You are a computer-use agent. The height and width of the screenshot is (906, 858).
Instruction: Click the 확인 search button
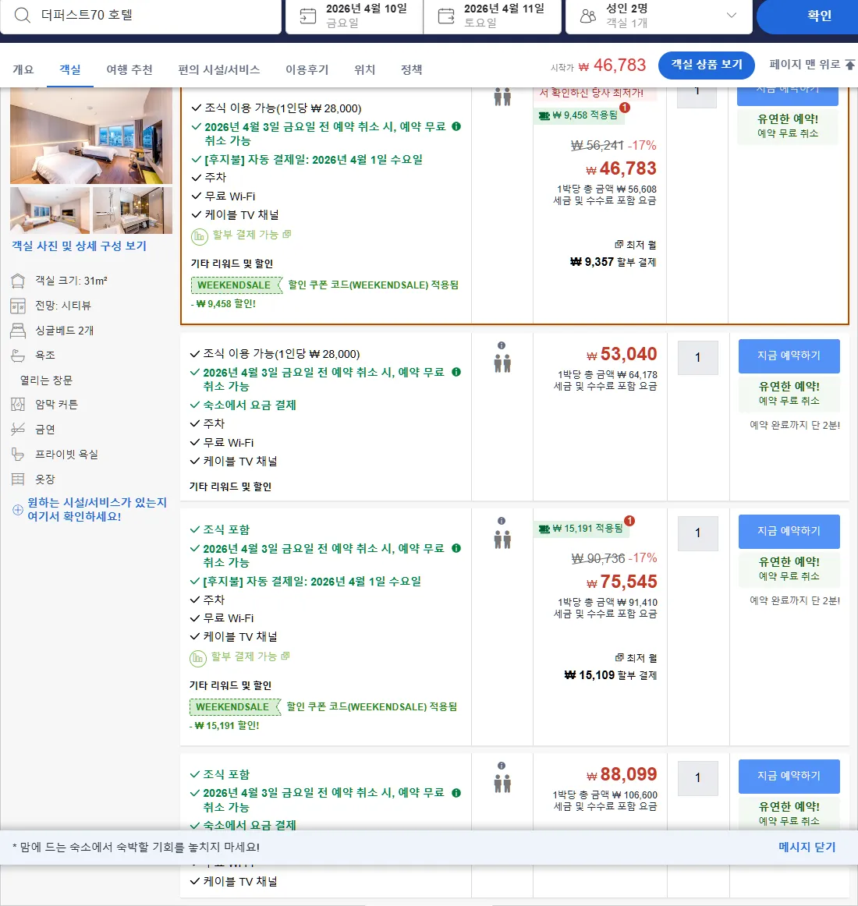coord(819,16)
